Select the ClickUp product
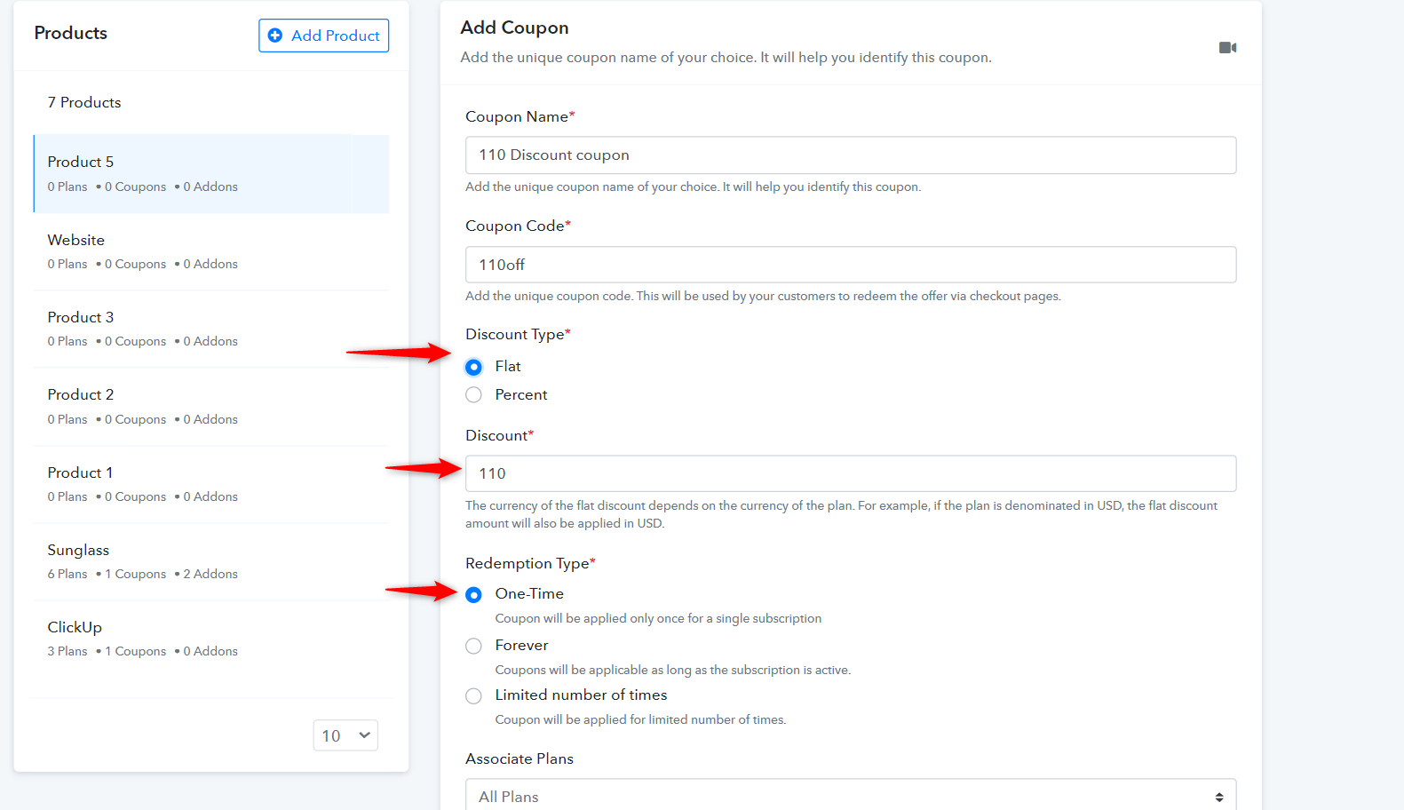Image resolution: width=1404 pixels, height=810 pixels. [x=211, y=639]
